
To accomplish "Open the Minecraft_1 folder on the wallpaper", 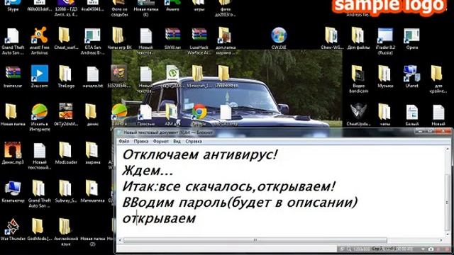I will [x=197, y=74].
